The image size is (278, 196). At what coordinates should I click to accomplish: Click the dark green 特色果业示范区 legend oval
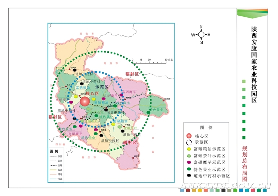[189, 169]
